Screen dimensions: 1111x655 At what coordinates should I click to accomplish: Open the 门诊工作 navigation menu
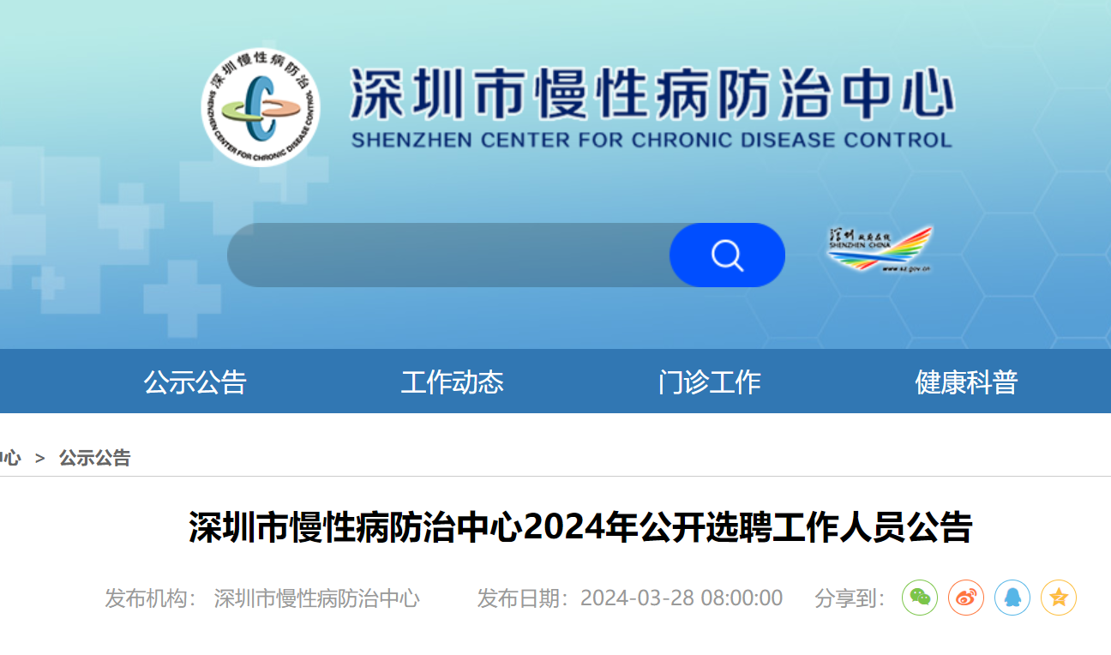(710, 382)
